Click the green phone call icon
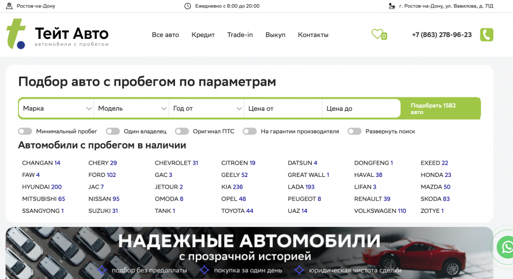The image size is (513, 279). tap(486, 35)
